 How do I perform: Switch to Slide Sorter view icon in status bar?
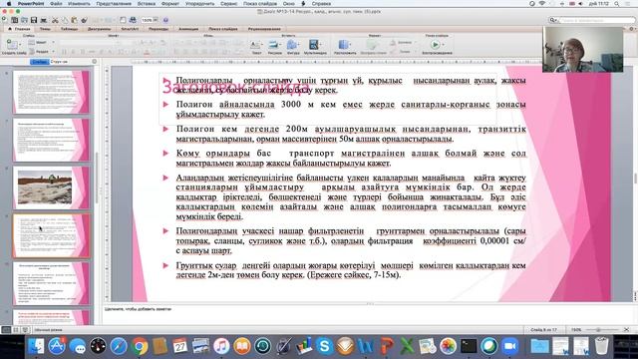click(x=16, y=330)
